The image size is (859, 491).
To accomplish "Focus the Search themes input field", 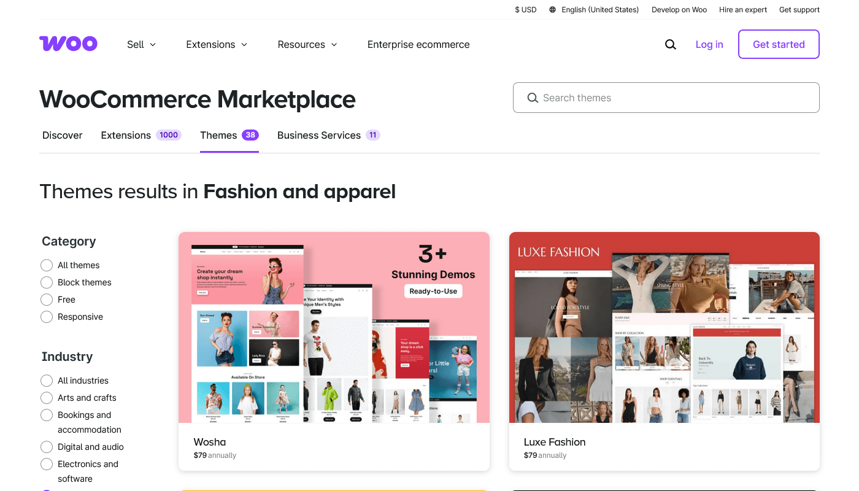I will (666, 98).
